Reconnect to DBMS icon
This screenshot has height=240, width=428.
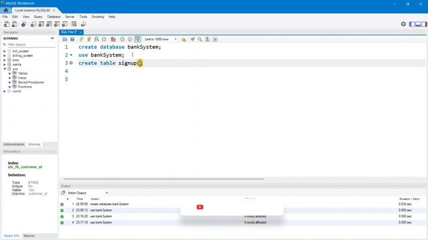pyautogui.click(x=83, y=24)
